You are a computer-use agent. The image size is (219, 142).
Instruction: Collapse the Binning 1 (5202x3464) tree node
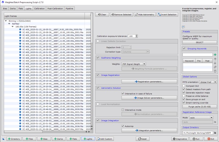[6, 21]
